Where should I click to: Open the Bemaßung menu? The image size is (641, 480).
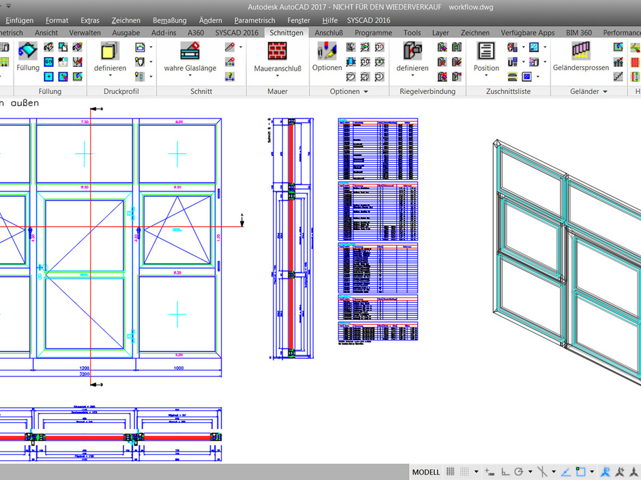pos(170,20)
